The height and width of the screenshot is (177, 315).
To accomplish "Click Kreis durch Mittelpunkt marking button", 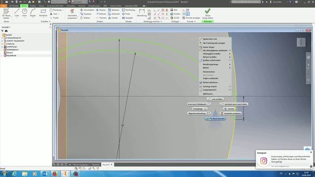I will pyautogui.click(x=199, y=104).
